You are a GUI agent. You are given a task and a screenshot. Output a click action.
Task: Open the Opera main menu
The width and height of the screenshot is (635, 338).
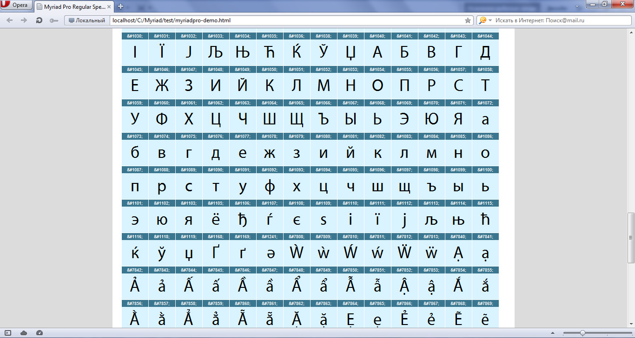pos(16,6)
